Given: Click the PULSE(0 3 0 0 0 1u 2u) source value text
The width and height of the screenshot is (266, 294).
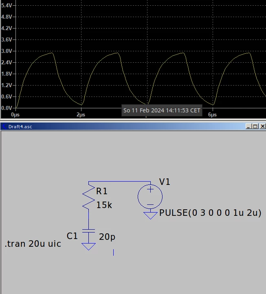Looking at the screenshot, I should tap(210, 213).
